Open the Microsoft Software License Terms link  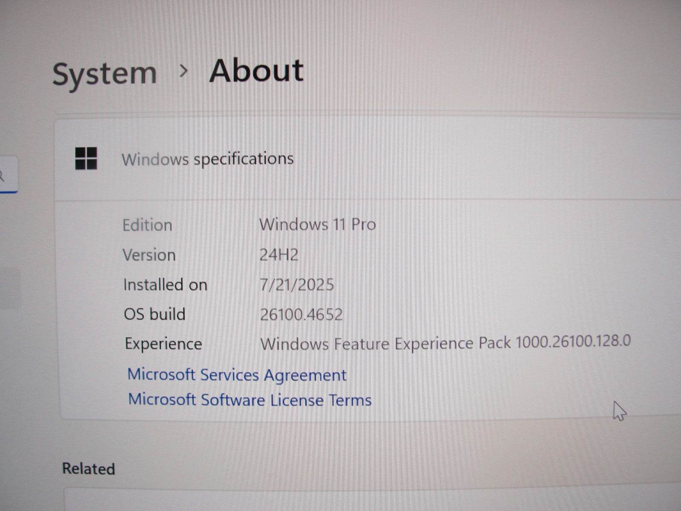(x=249, y=399)
